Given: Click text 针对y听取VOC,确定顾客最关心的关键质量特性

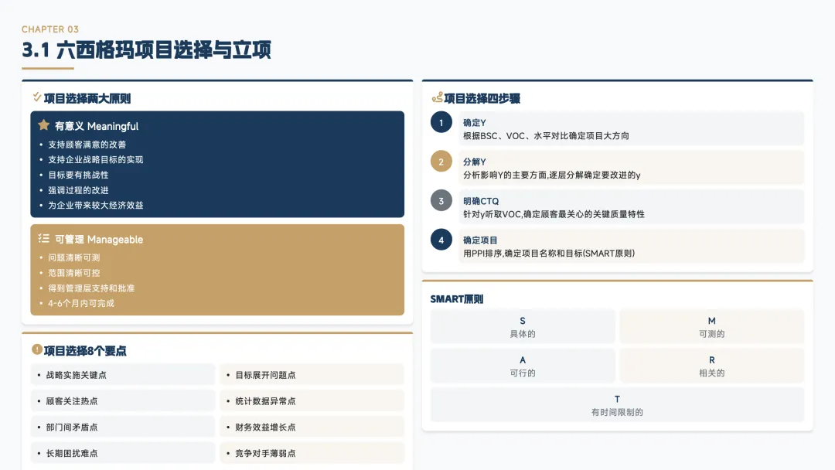Looking at the screenshot, I should [x=554, y=214].
